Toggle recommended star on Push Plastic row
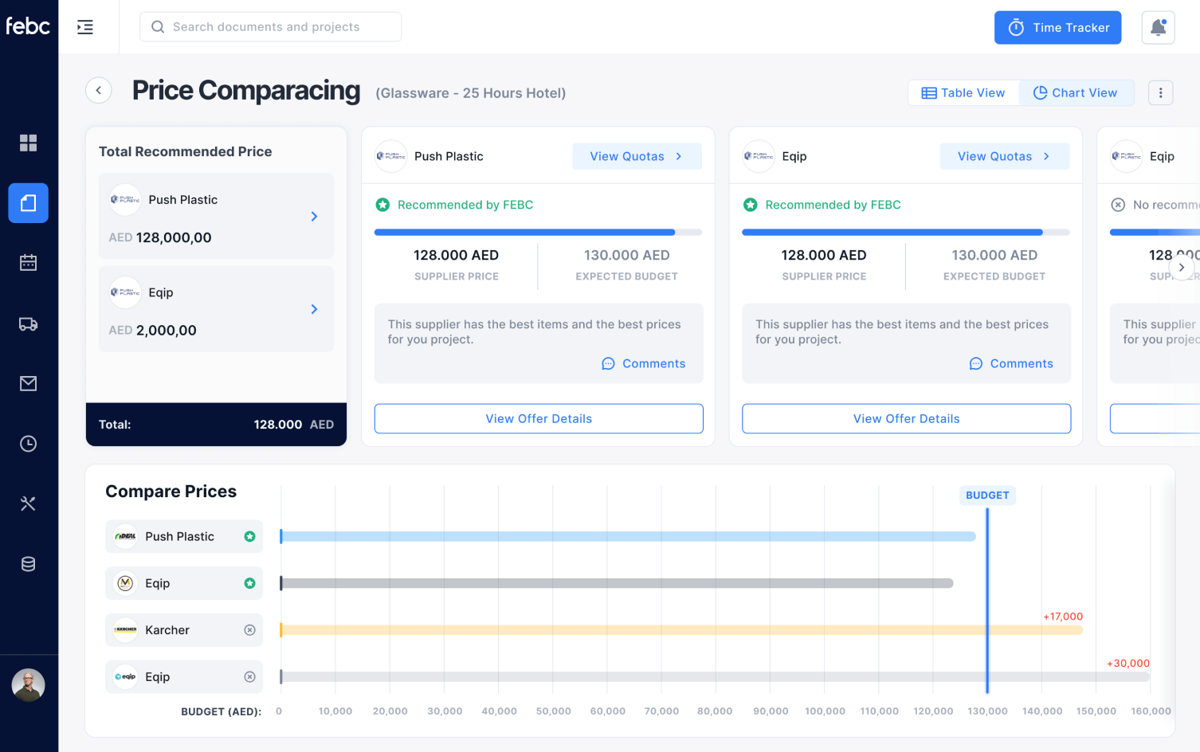Viewport: 1200px width, 752px height. pyautogui.click(x=249, y=537)
